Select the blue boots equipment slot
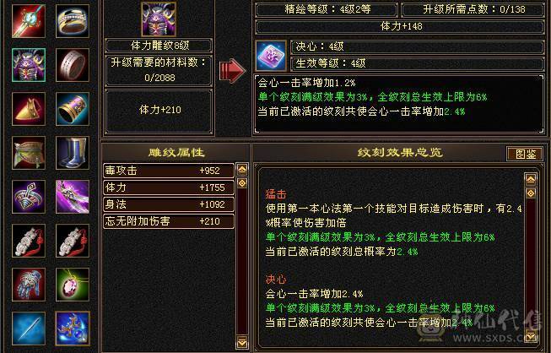 point(73,153)
